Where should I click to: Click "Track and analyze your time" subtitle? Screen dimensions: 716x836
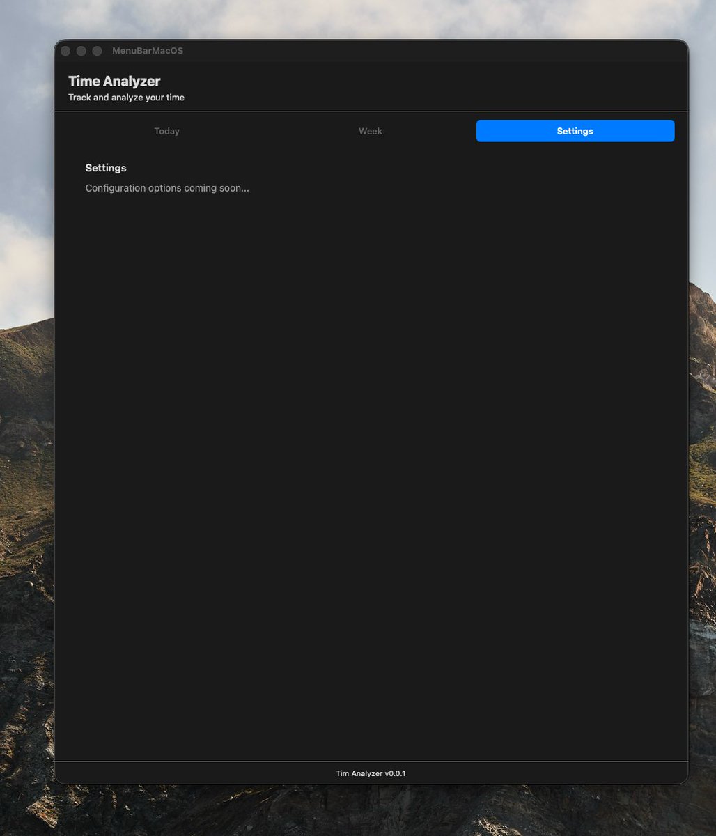click(x=126, y=98)
